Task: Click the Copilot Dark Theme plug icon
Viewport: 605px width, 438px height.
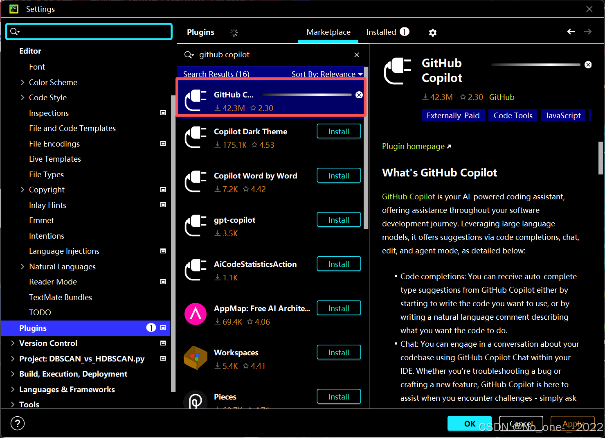Action: point(196,137)
